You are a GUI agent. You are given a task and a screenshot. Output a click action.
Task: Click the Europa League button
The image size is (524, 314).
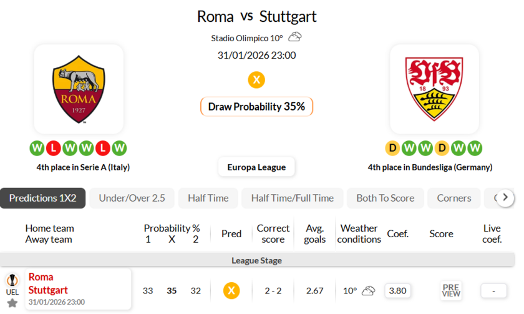[256, 167]
